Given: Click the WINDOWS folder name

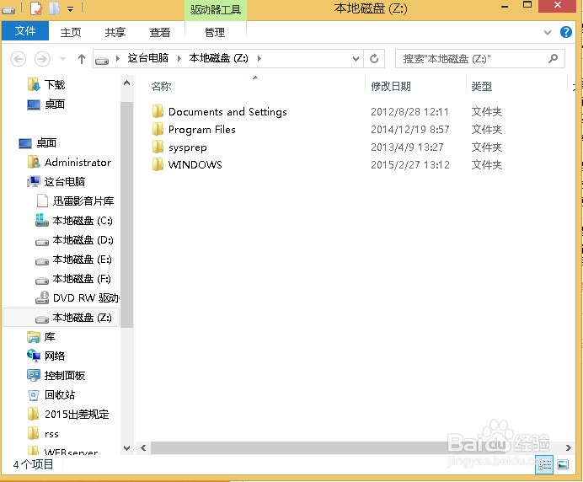Looking at the screenshot, I should pyautogui.click(x=195, y=165).
